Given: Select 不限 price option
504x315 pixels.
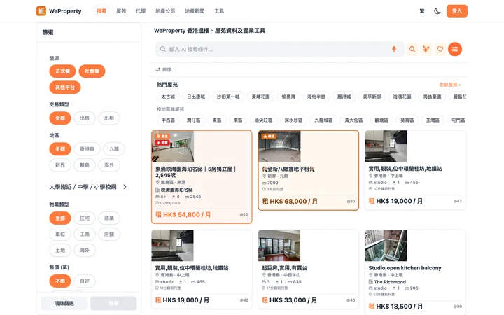Looking at the screenshot, I should pyautogui.click(x=60, y=281).
